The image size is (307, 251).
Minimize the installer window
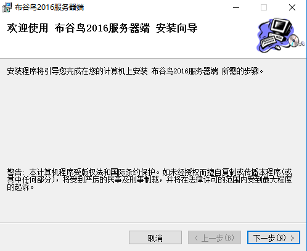coord(236,7)
